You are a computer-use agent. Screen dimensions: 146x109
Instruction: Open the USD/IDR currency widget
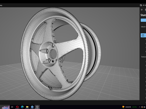coord(129,107)
